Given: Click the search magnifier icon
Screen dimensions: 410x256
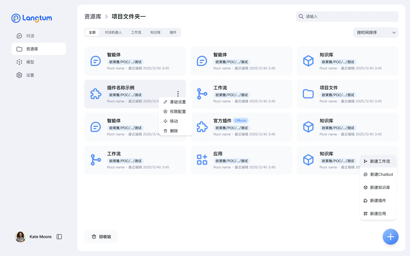Looking at the screenshot, I should pyautogui.click(x=301, y=16).
